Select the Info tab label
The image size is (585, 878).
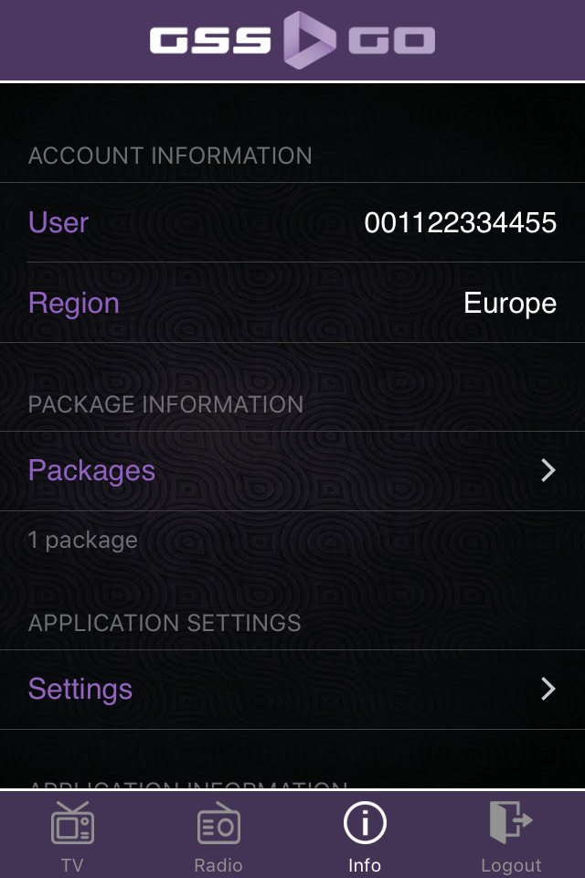365,865
